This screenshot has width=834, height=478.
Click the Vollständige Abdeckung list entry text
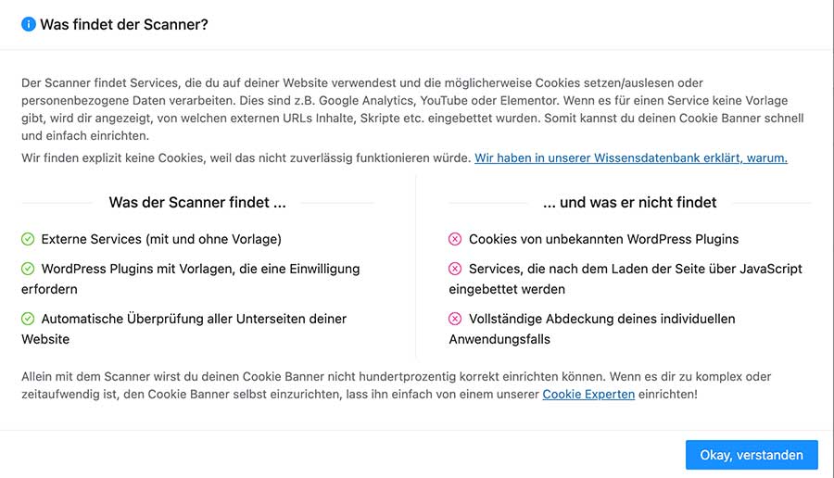tap(601, 319)
